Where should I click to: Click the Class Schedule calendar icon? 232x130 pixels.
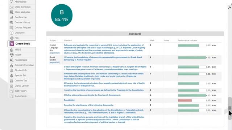[12, 7]
